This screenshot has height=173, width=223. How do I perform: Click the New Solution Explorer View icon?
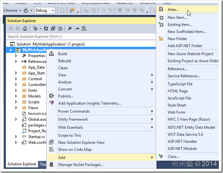tap(51, 142)
